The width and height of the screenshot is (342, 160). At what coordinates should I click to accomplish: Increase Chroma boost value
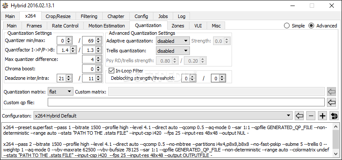click(98, 67)
